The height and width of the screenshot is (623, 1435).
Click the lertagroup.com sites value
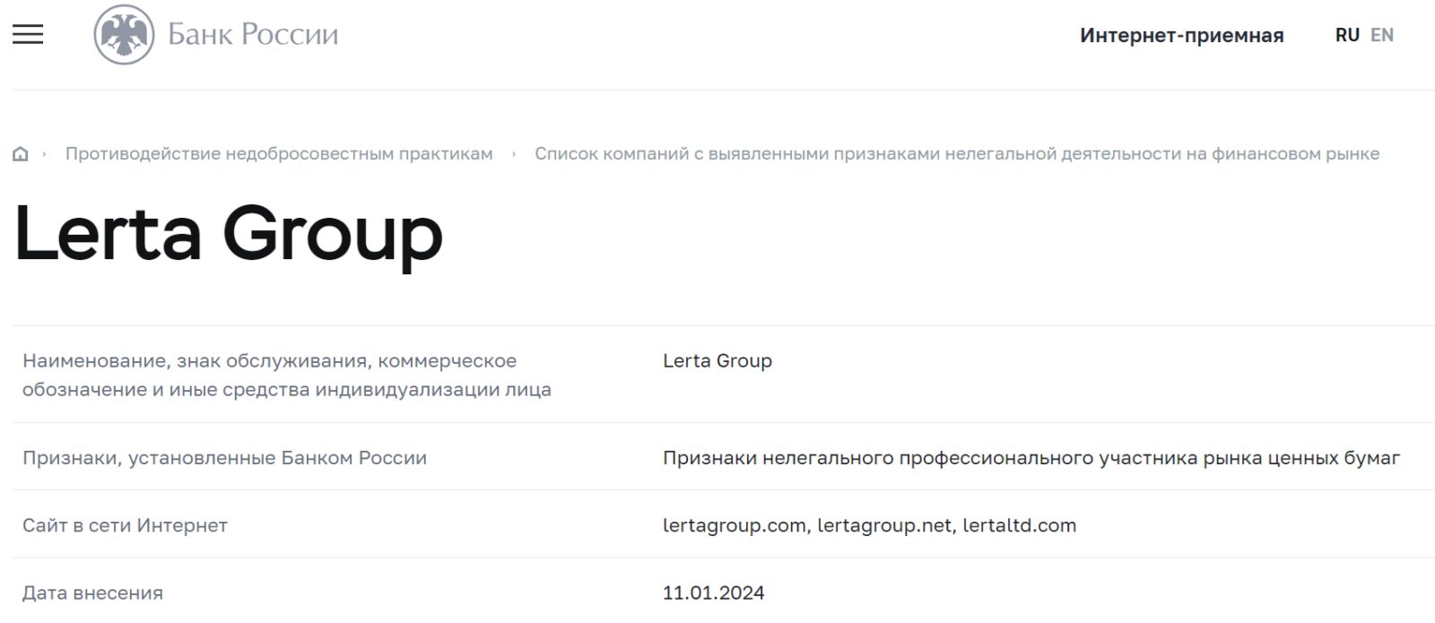click(x=869, y=526)
